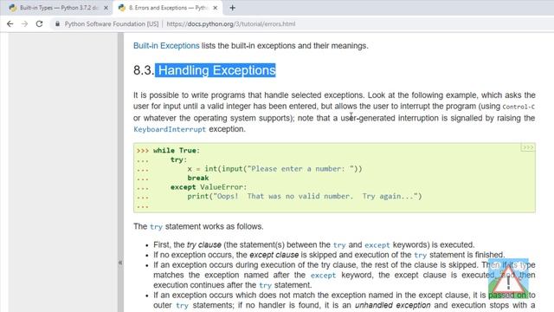Viewport: 554px width, 312px height.
Task: Click the 'except ValueError:' code line
Action: (209, 187)
